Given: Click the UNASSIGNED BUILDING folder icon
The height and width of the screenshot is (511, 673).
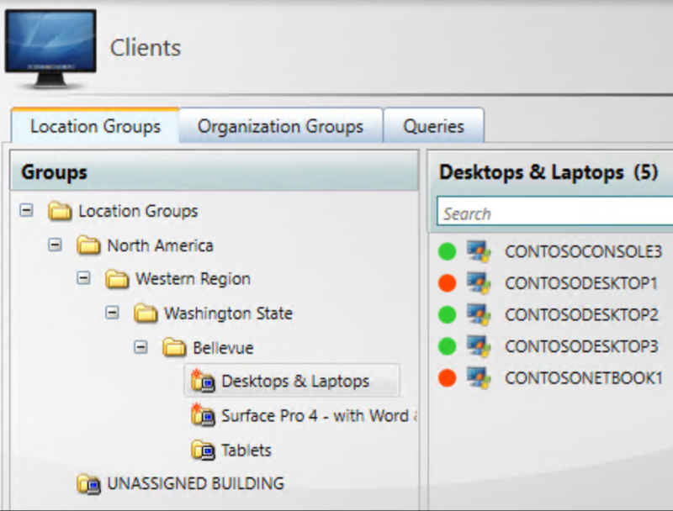Looking at the screenshot, I should pyautogui.click(x=88, y=483).
